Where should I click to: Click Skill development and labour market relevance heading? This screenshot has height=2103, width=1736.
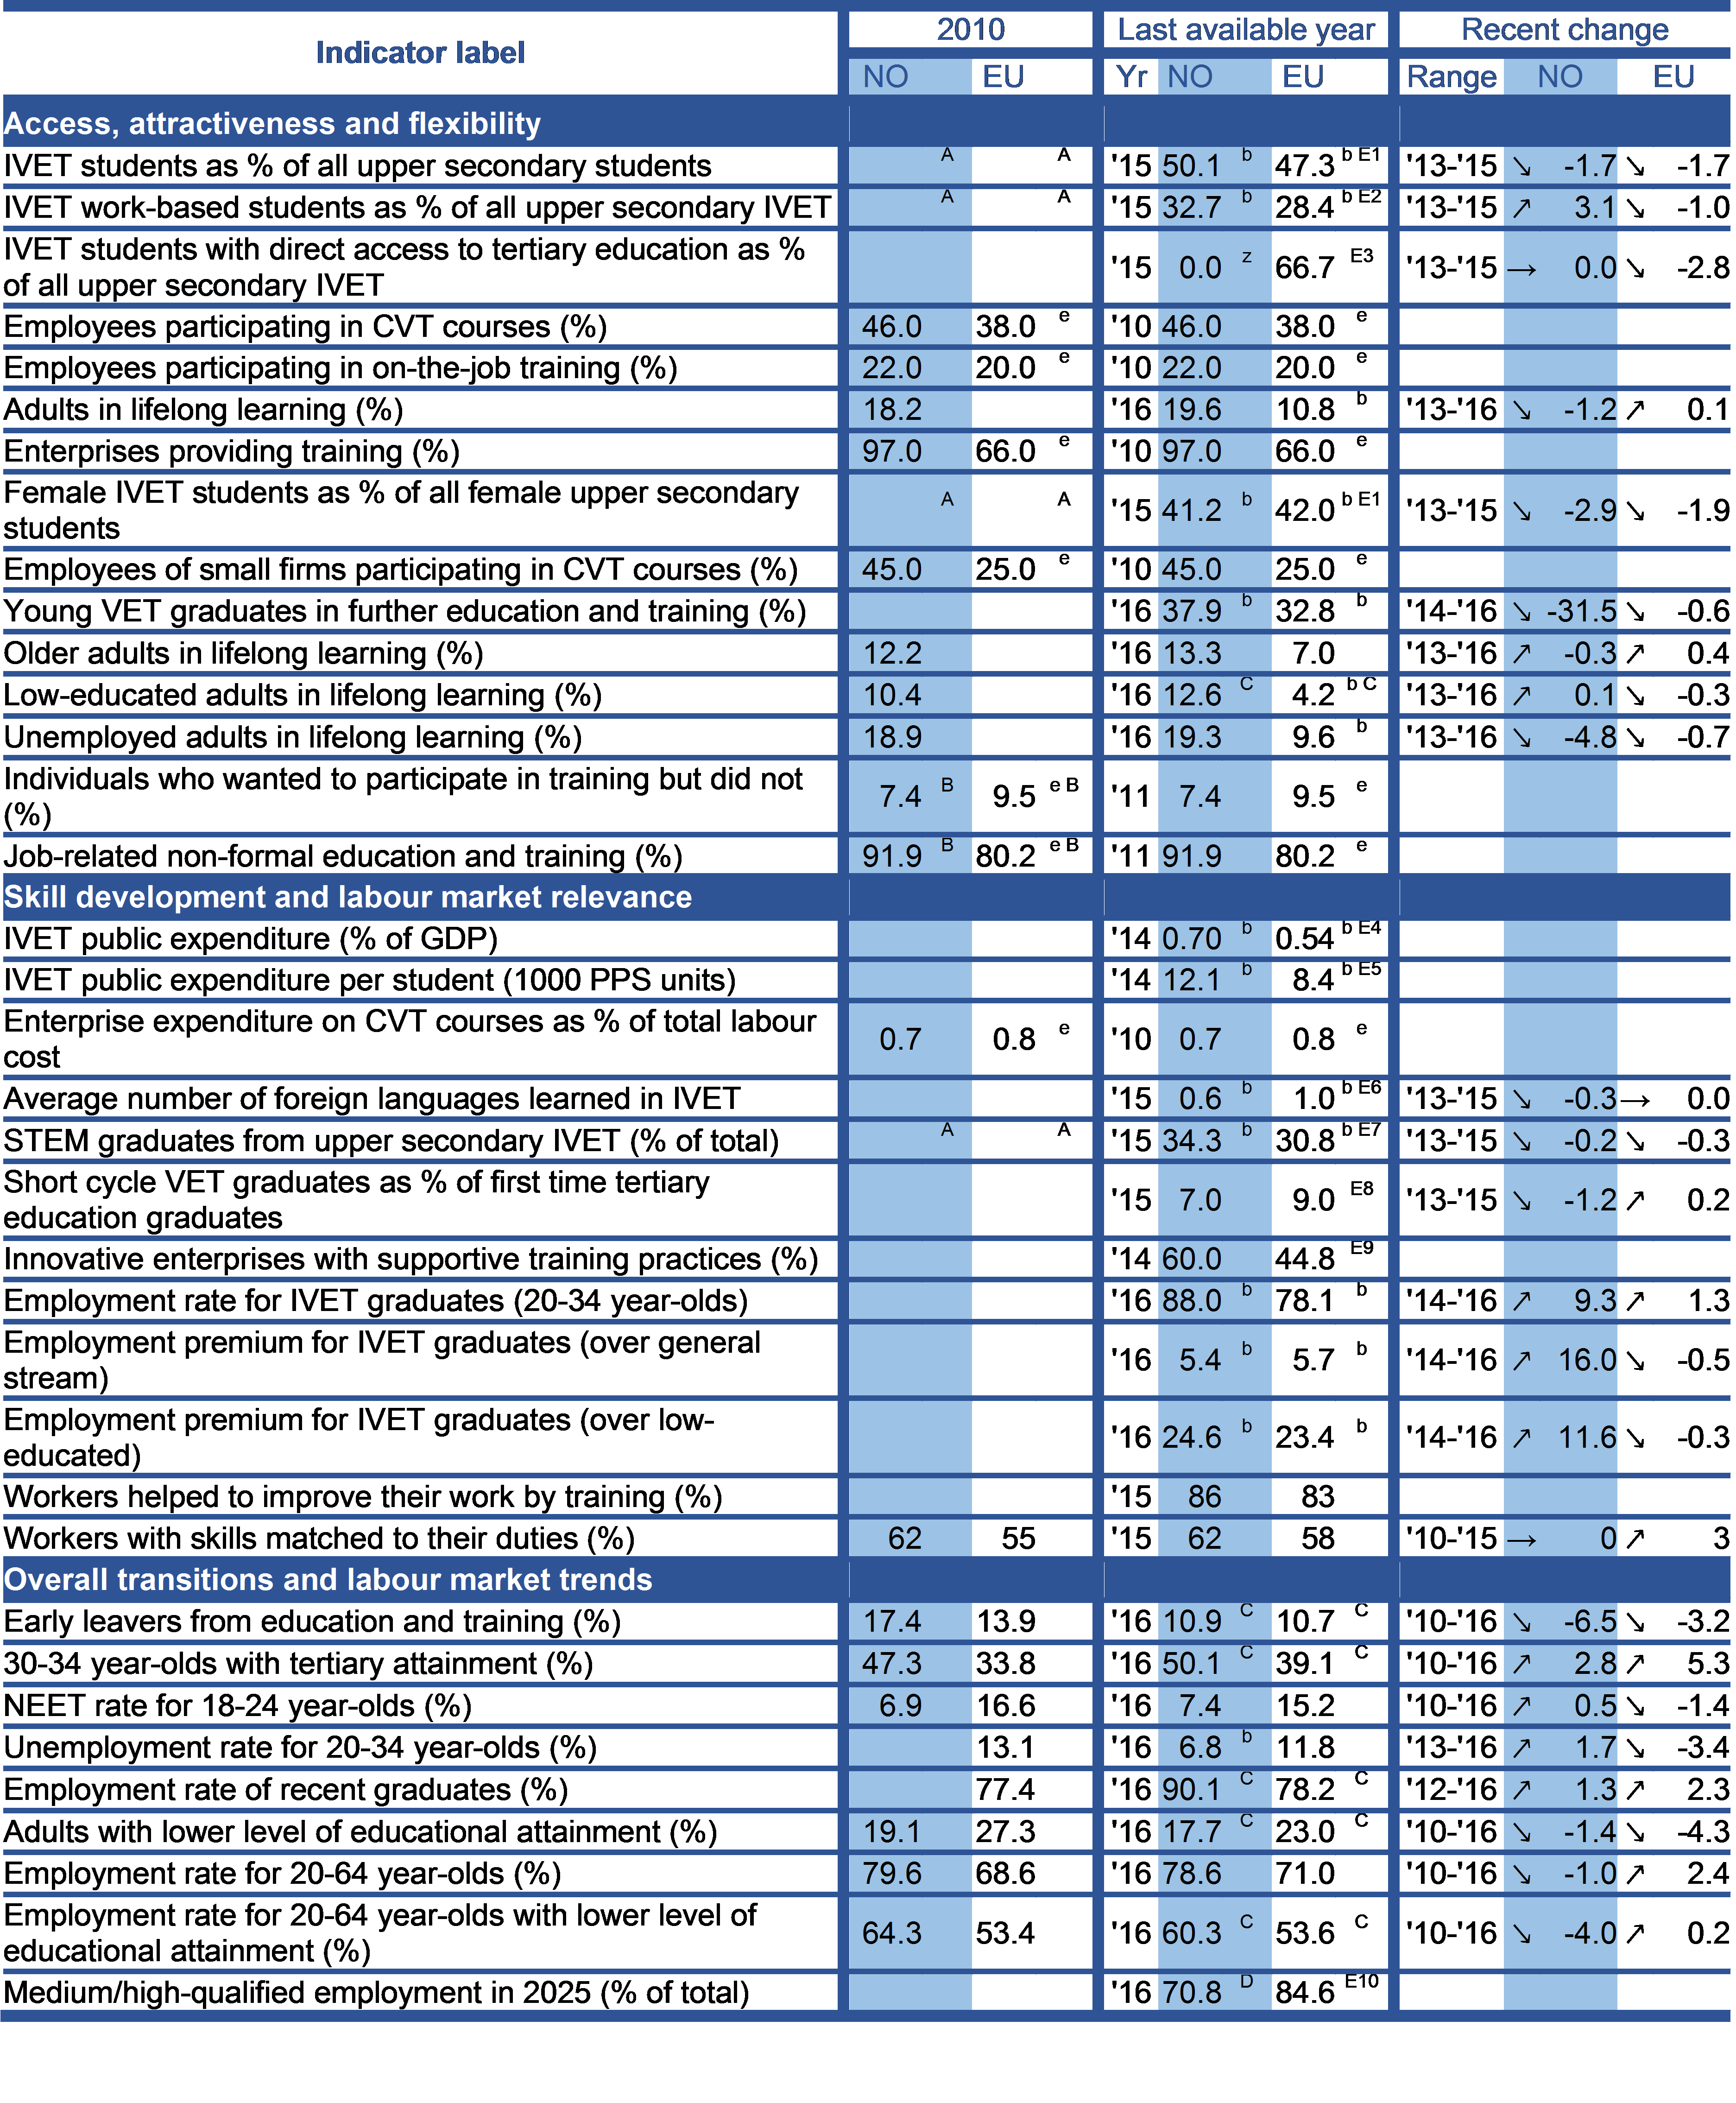(x=348, y=897)
